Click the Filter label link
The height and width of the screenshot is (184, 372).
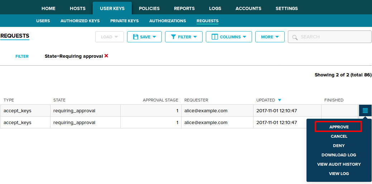pos(22,56)
